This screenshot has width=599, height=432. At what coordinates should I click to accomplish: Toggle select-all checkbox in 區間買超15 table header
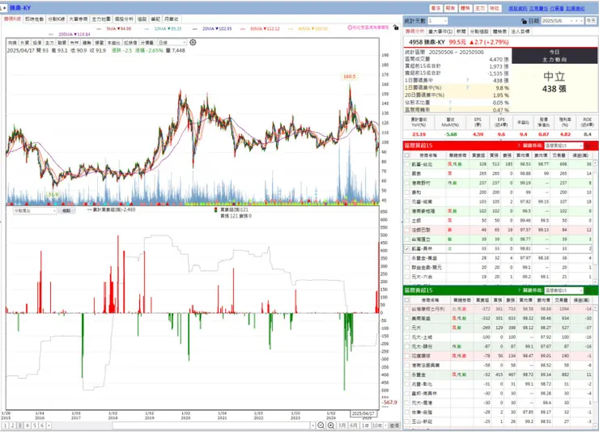(x=407, y=155)
